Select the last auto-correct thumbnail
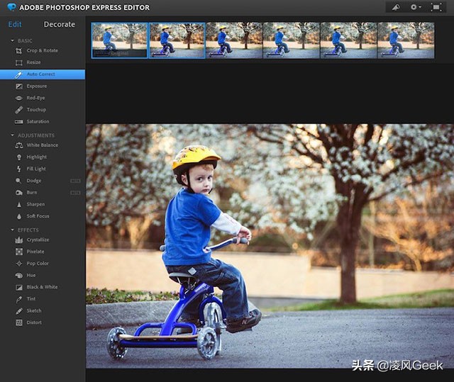The image size is (454, 382). (x=406, y=40)
